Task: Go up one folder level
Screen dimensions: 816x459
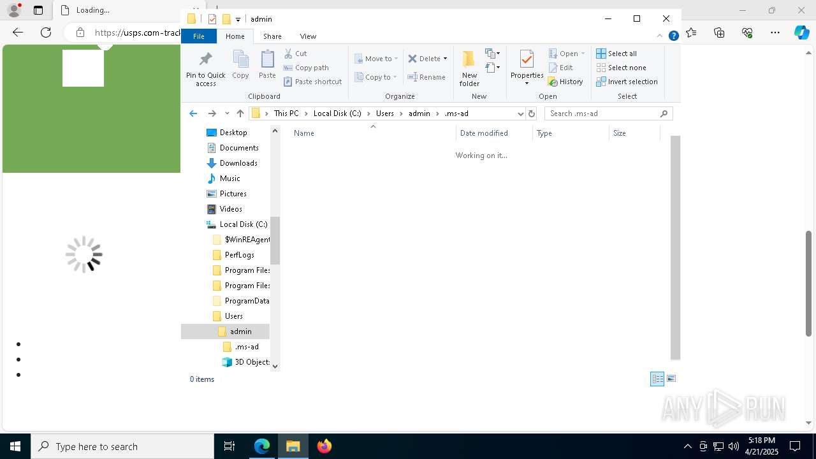Action: click(240, 113)
